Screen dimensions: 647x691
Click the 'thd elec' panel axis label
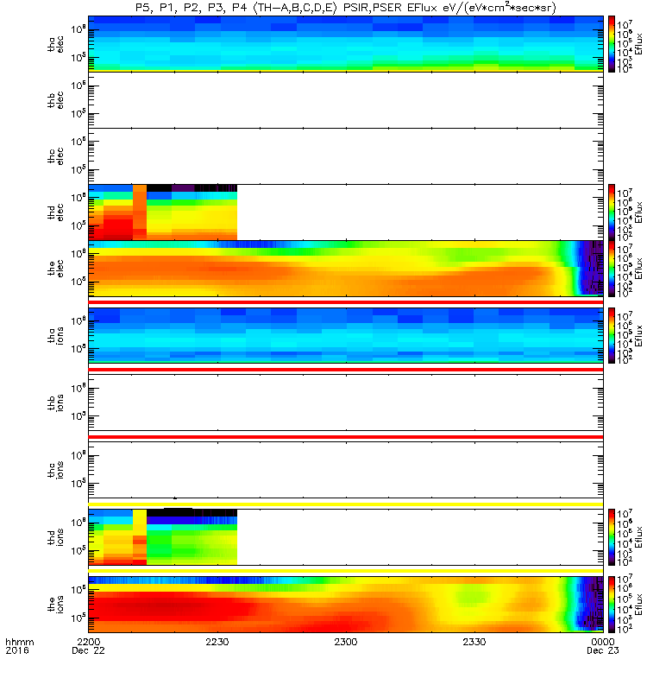click(55, 212)
